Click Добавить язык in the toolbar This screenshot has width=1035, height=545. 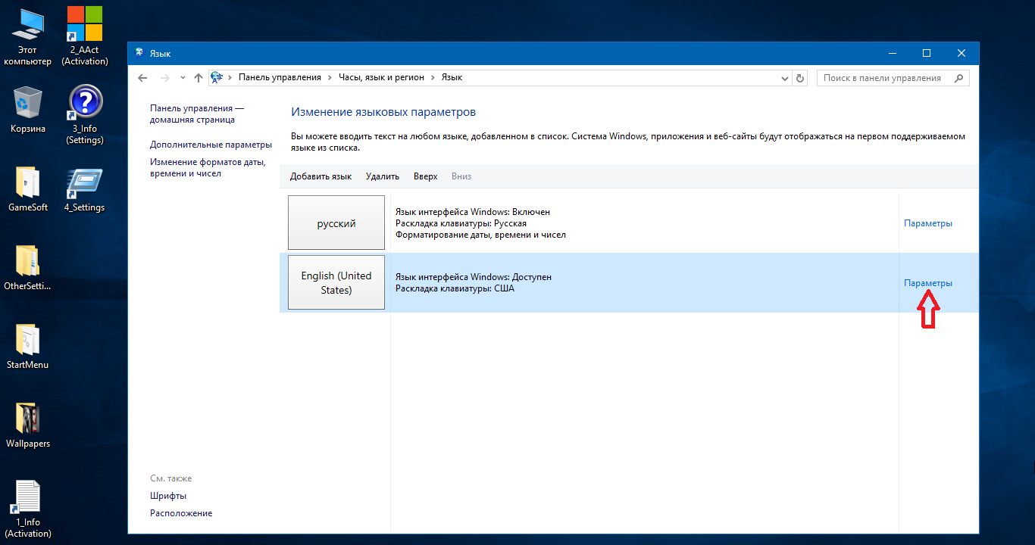click(321, 176)
